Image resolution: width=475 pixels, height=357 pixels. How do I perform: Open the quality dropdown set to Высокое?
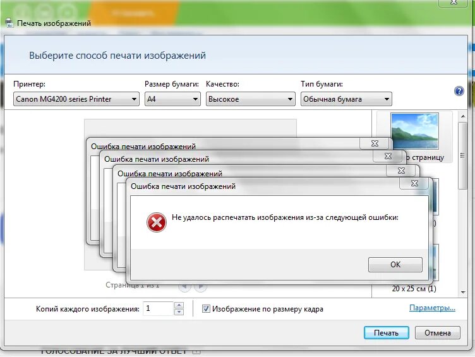(x=251, y=99)
